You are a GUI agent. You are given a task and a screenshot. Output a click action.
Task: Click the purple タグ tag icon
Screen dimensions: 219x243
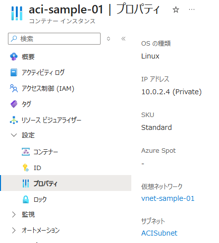pos(14,104)
